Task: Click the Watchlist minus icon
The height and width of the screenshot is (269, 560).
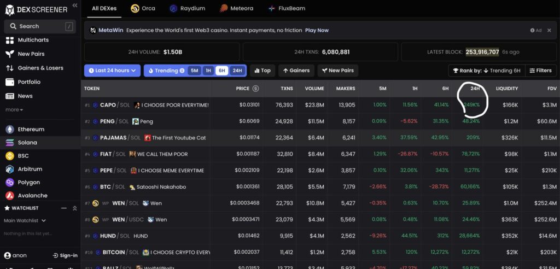Action: (x=64, y=208)
